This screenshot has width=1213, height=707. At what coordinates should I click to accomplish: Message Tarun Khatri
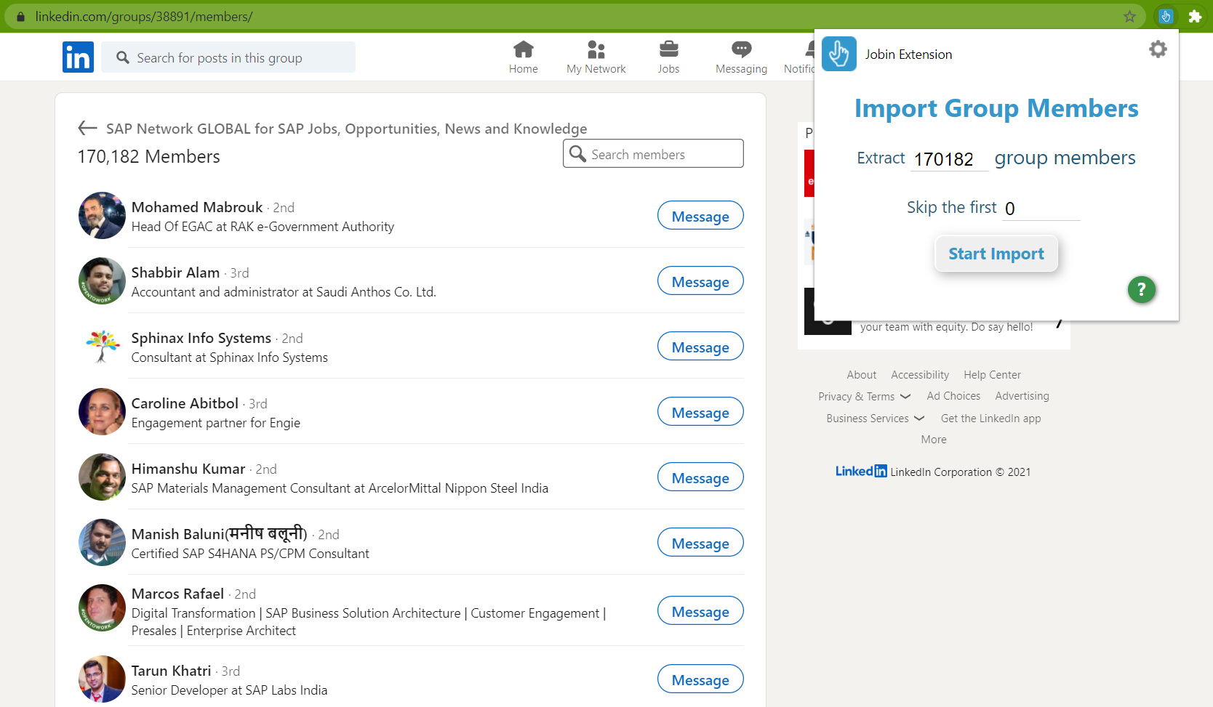[x=700, y=679]
